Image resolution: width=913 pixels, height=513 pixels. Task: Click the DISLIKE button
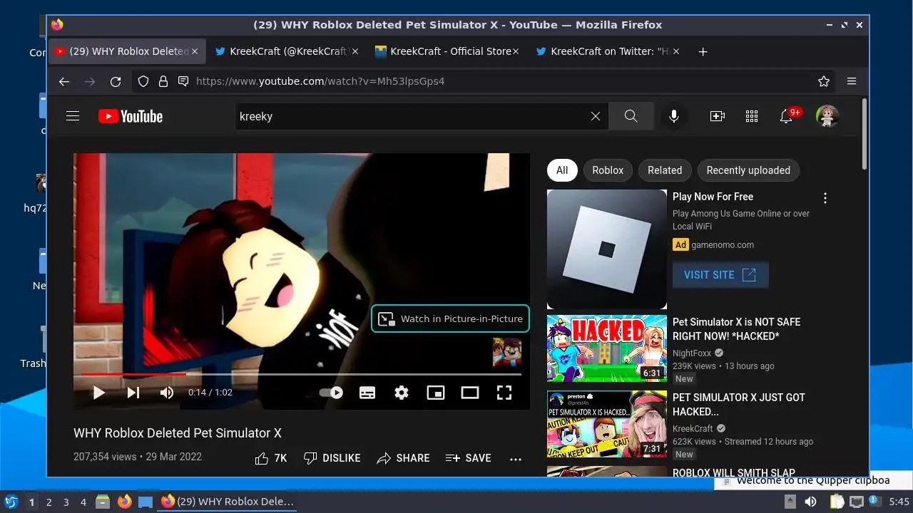332,458
